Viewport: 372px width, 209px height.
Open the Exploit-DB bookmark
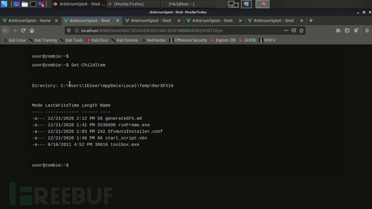223,40
